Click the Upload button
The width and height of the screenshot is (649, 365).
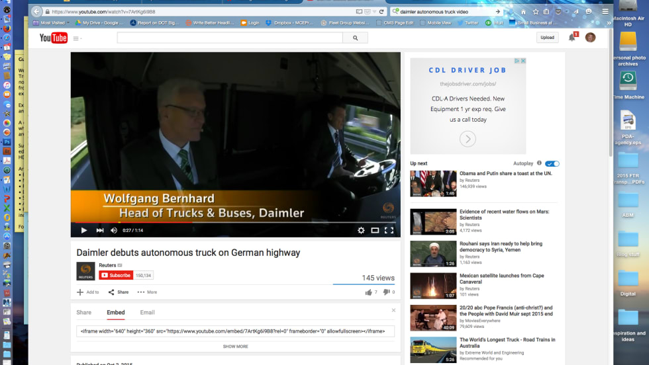(547, 38)
